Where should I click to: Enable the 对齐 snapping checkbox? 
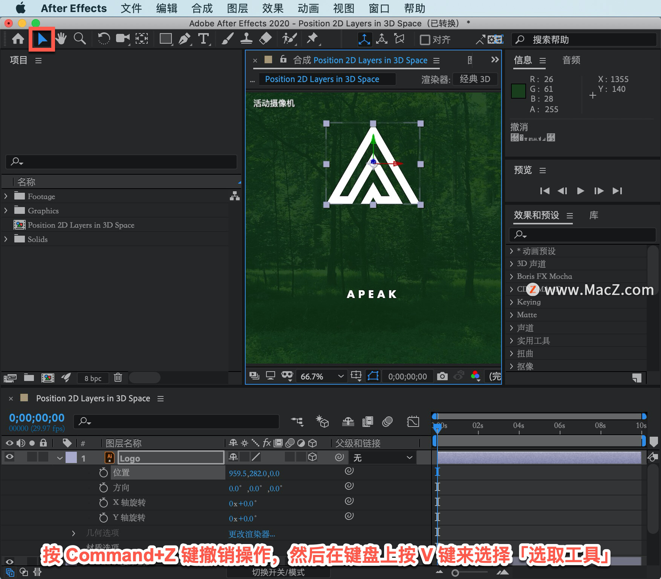pyautogui.click(x=425, y=40)
